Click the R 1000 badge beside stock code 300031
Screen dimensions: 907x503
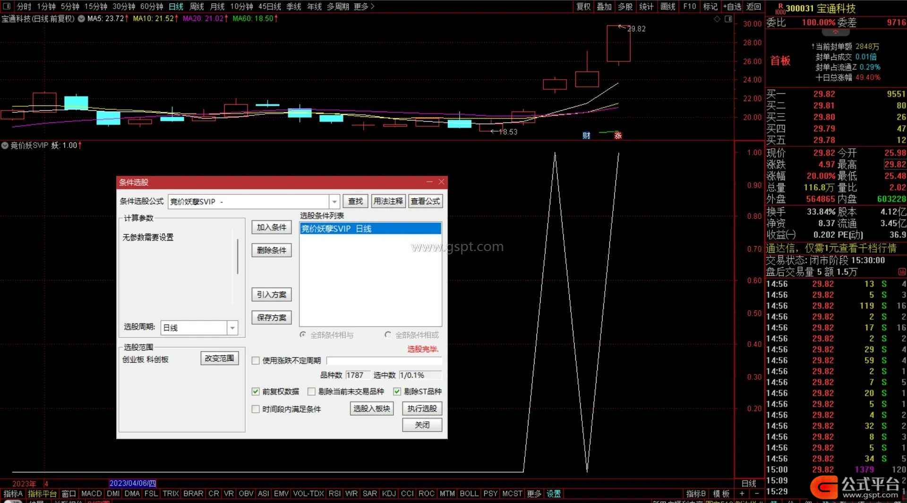pyautogui.click(x=780, y=8)
